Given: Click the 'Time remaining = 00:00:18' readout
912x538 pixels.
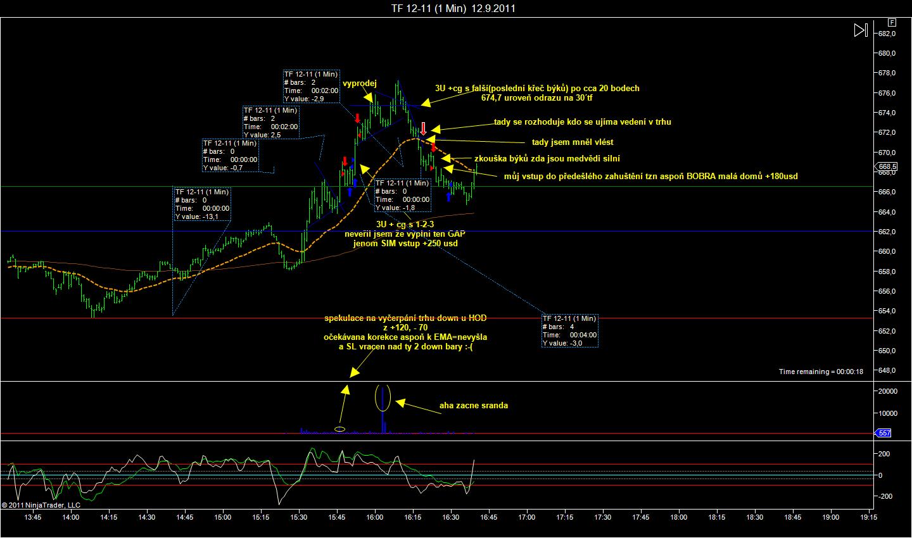Looking at the screenshot, I should pyautogui.click(x=821, y=372).
